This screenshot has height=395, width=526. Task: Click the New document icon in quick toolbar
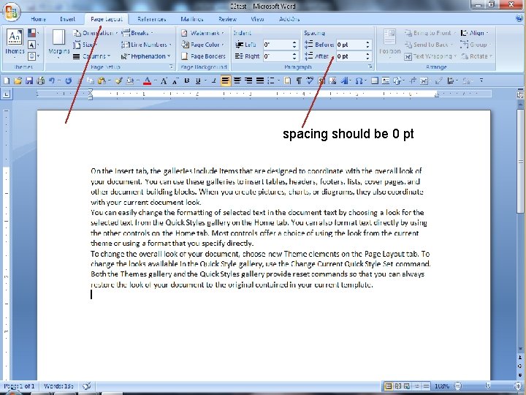click(x=7, y=80)
